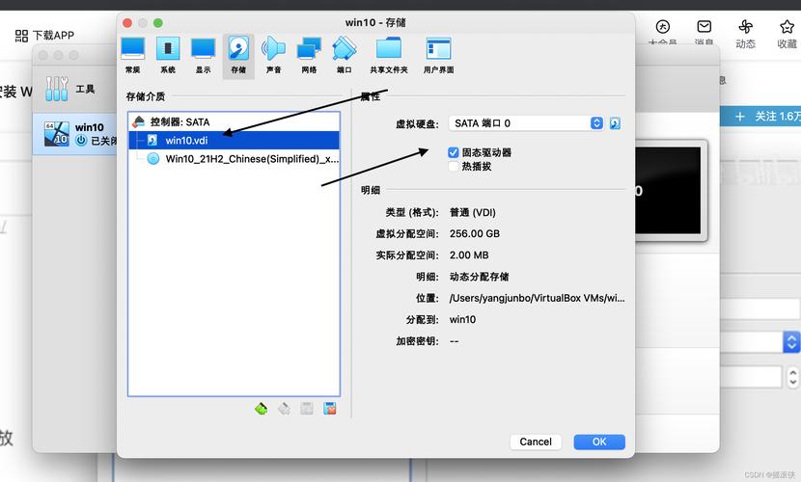
Task: Confirm settings with the OK button
Action: 599,442
